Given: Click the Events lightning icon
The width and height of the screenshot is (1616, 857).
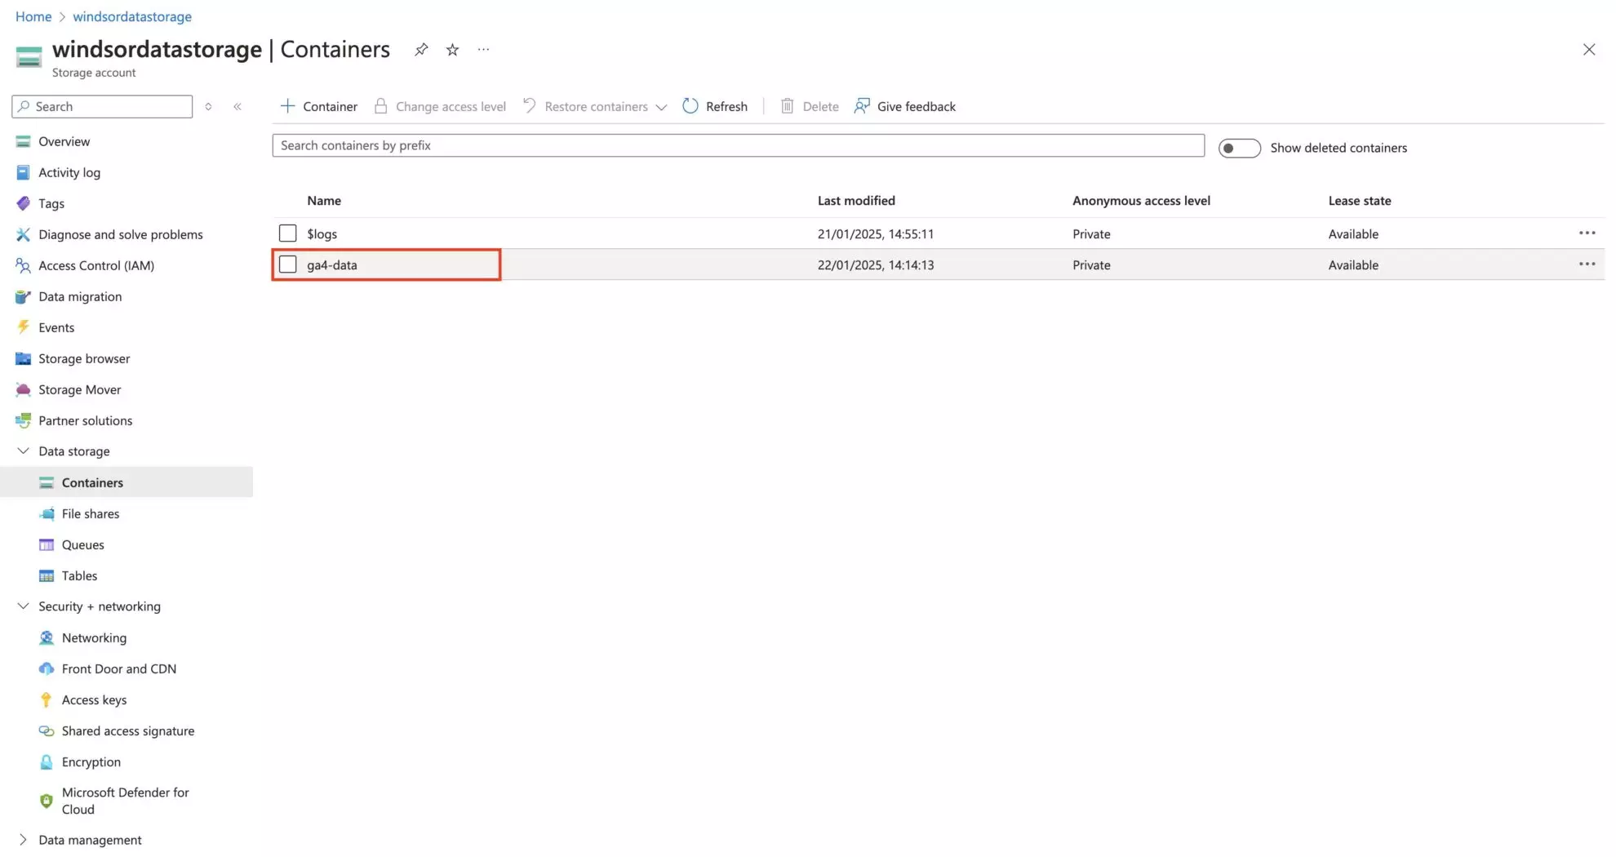Looking at the screenshot, I should pyautogui.click(x=23, y=327).
